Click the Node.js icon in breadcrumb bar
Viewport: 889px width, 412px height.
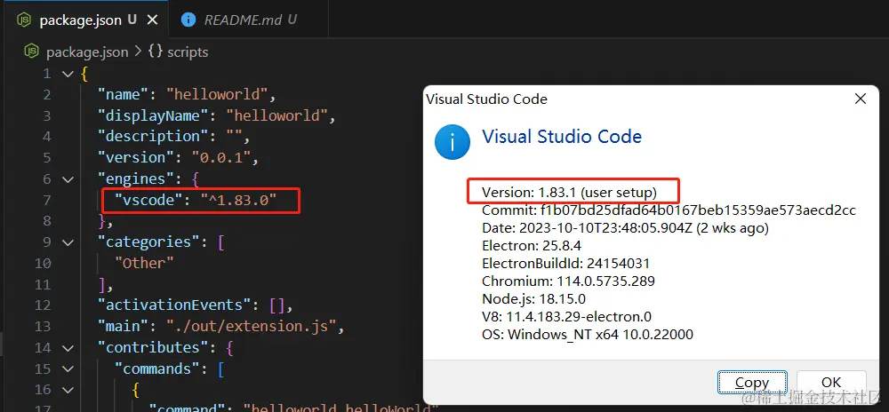click(31, 51)
